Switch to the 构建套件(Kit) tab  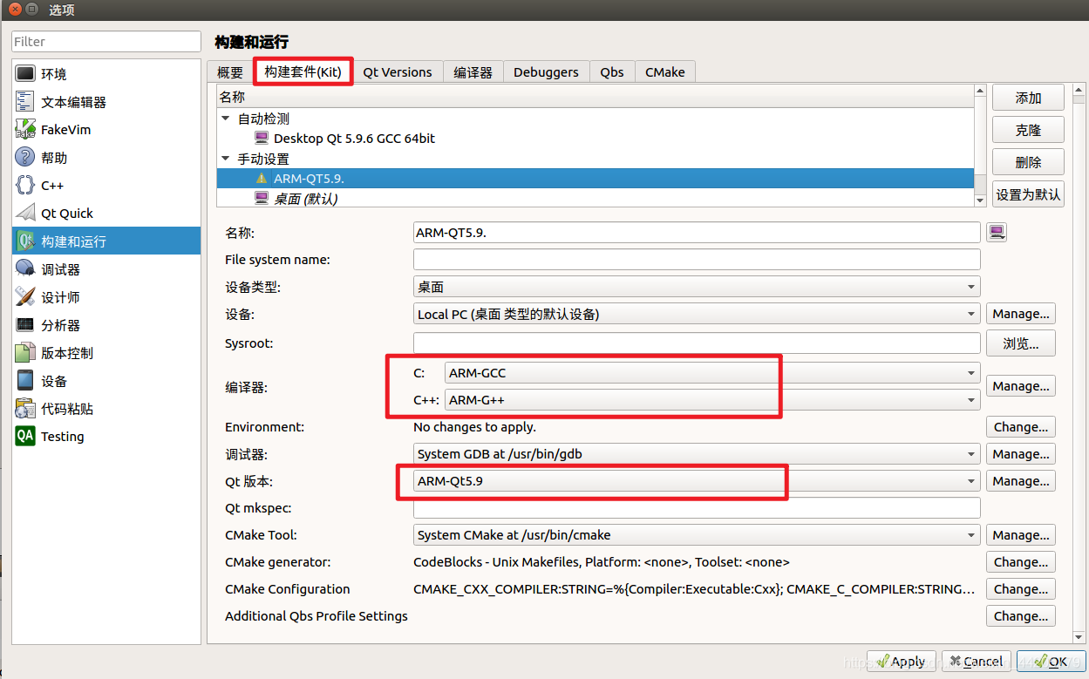(x=303, y=71)
